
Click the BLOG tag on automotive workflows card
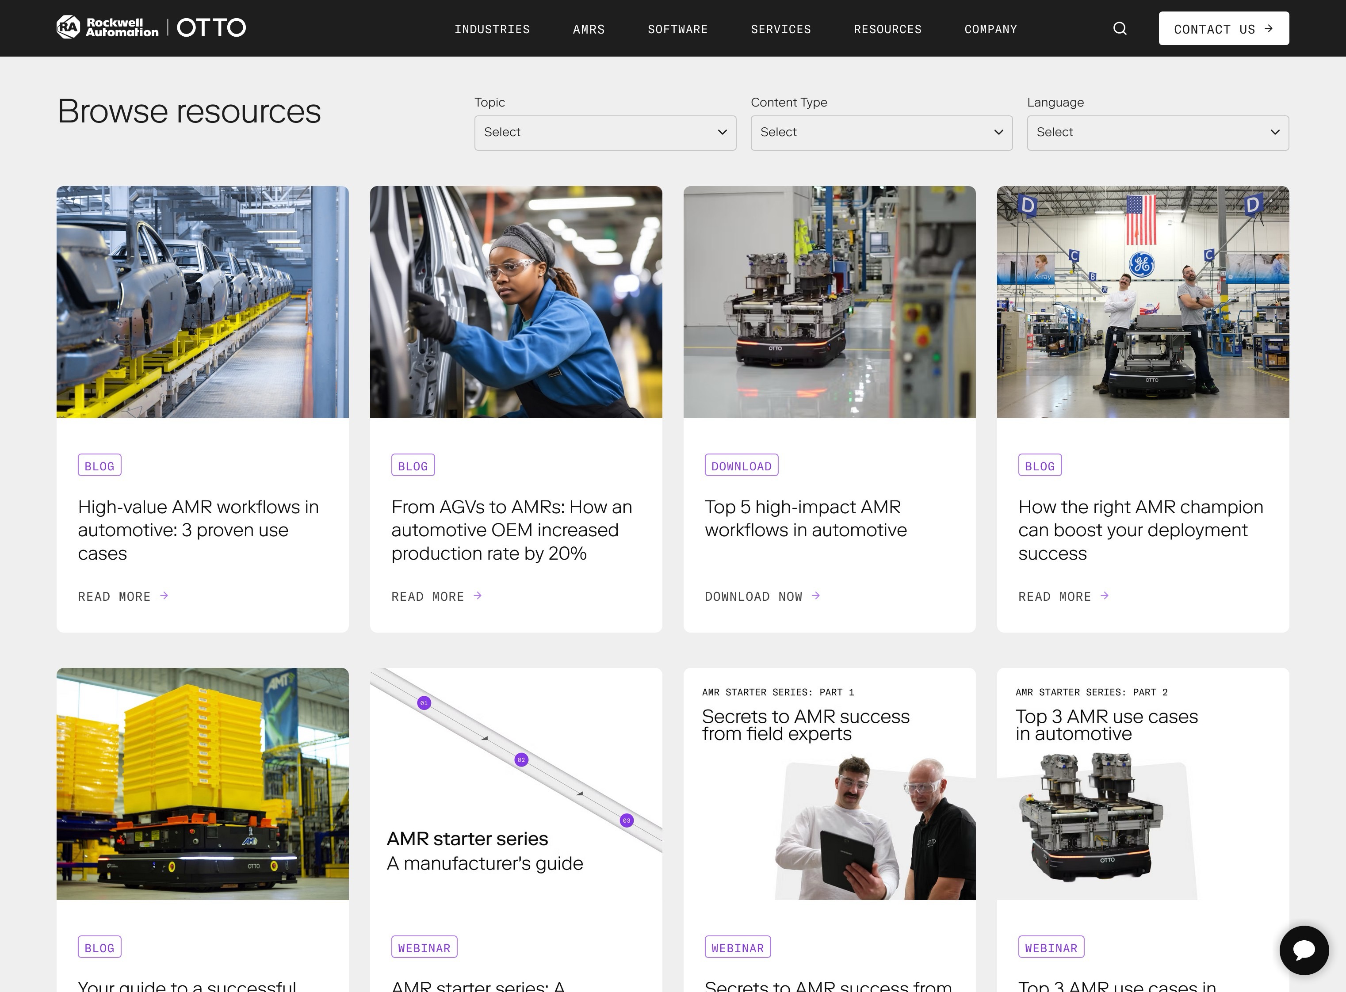pyautogui.click(x=99, y=465)
